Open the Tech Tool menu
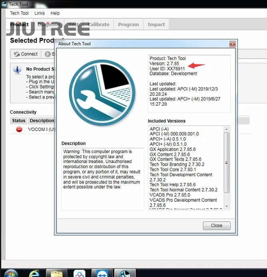Image resolution: width=267 pixels, height=277 pixels. (x=19, y=13)
